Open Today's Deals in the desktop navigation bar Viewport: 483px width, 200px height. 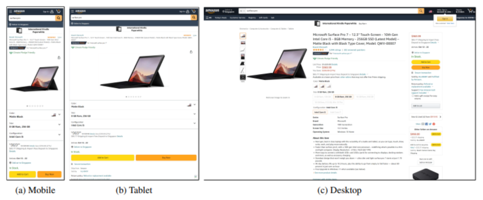(220, 17)
